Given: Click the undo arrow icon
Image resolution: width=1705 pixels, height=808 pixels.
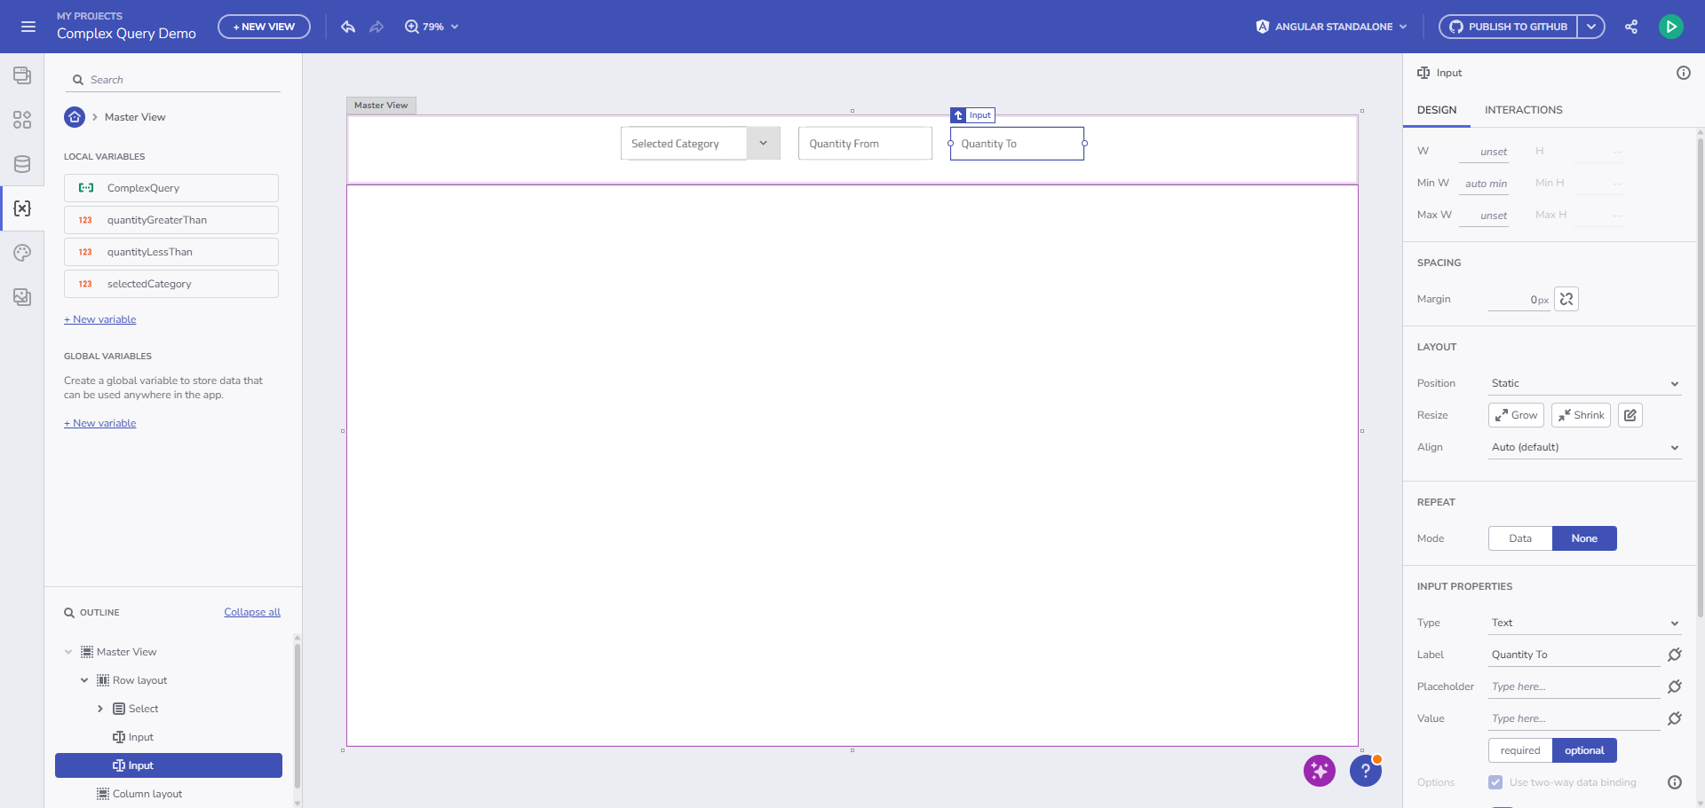Looking at the screenshot, I should (348, 27).
